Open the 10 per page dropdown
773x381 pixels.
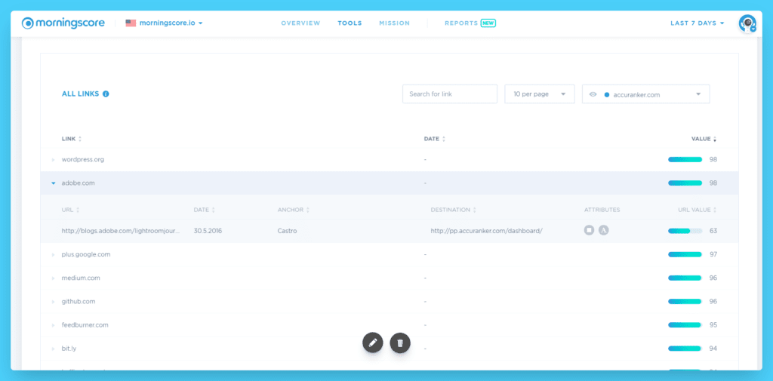(540, 94)
